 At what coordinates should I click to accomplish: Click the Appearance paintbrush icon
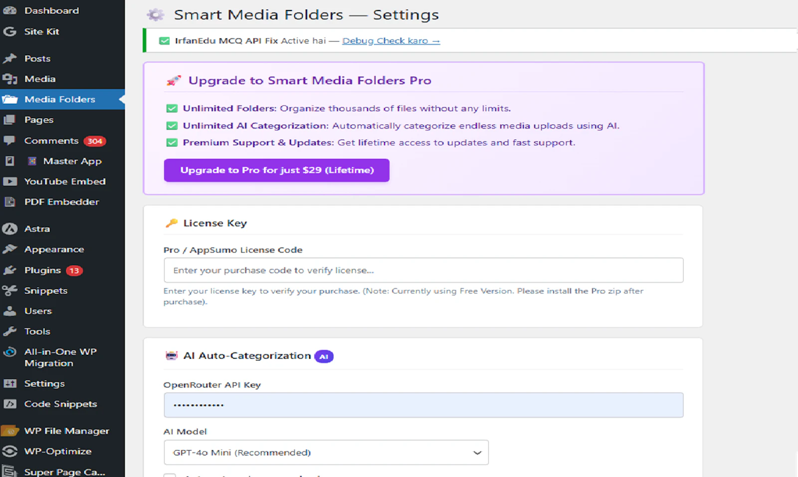[x=9, y=249]
